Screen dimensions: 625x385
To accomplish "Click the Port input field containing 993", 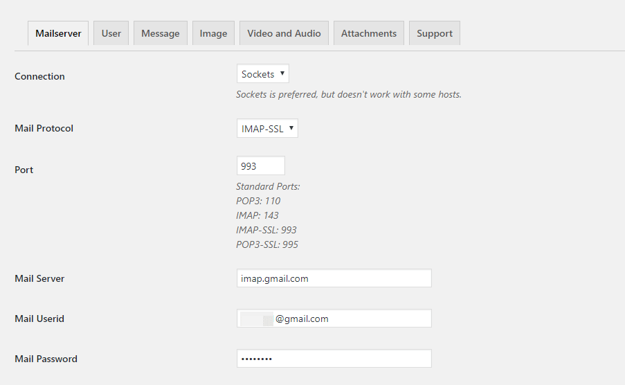I will click(x=260, y=166).
